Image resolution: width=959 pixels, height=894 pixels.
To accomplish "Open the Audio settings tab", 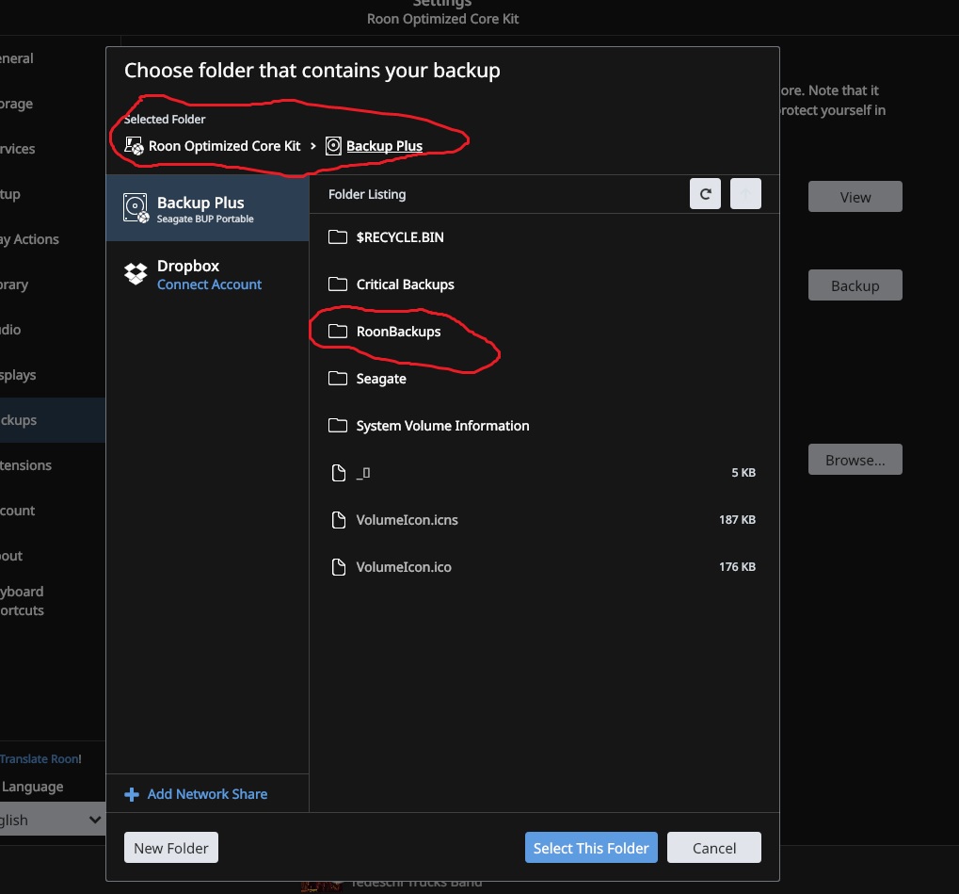I will (11, 330).
